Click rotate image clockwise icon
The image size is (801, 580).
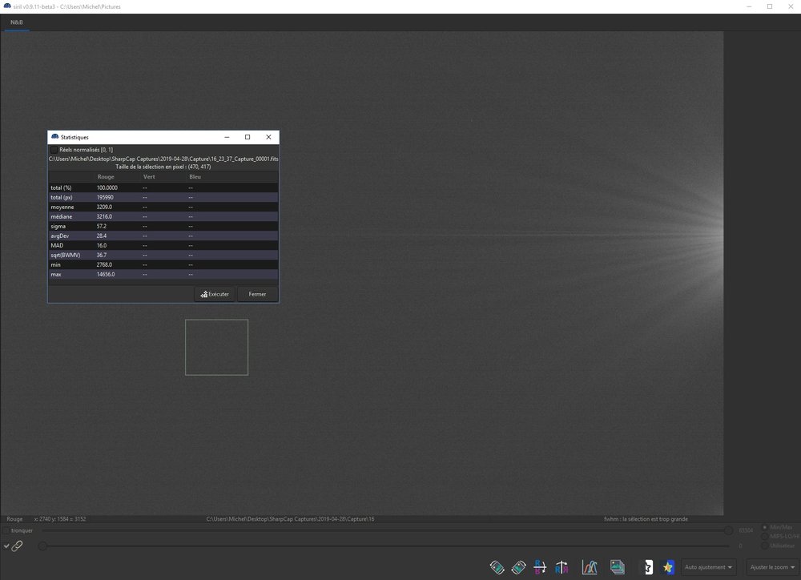(518, 567)
